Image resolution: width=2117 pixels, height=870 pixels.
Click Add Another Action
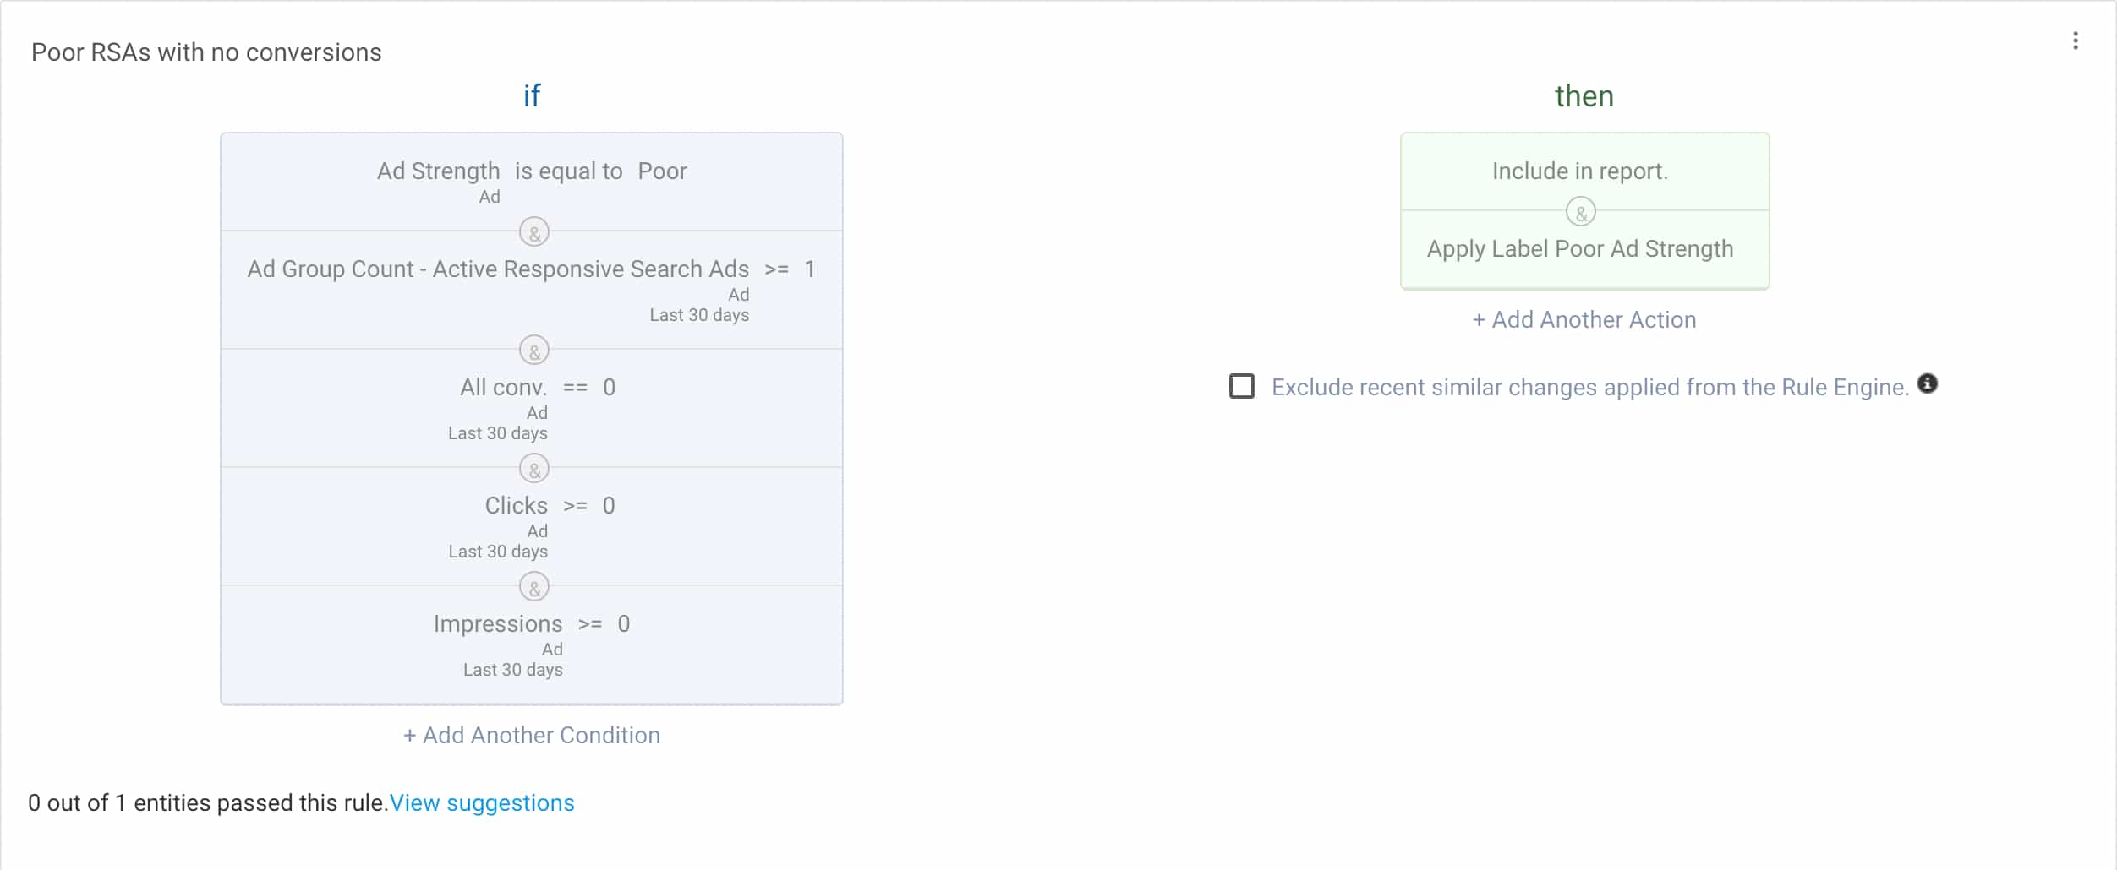click(1584, 319)
